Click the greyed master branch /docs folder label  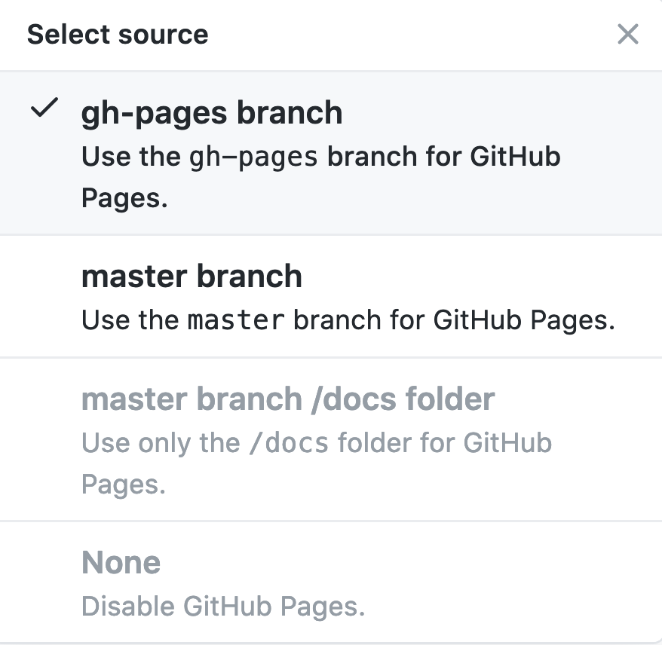click(289, 399)
